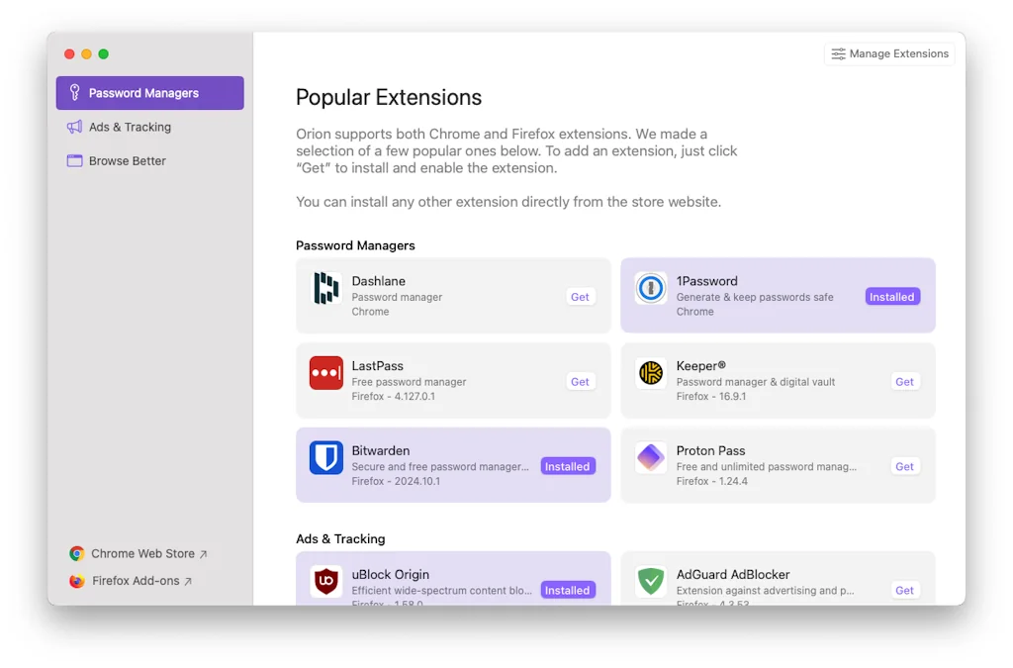Click the Dashlane extension icon

pyautogui.click(x=326, y=289)
